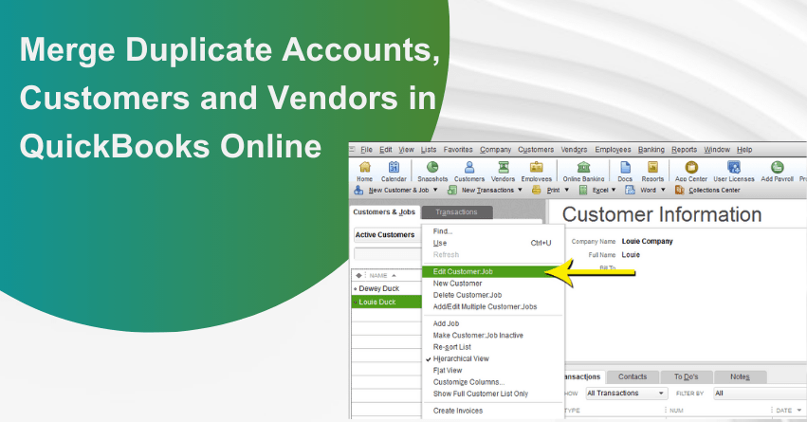The width and height of the screenshot is (807, 422).
Task: Select Dewey Duck in customer list
Action: point(387,288)
